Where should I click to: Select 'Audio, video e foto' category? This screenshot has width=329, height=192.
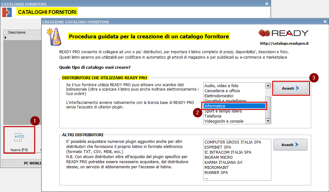point(221,86)
